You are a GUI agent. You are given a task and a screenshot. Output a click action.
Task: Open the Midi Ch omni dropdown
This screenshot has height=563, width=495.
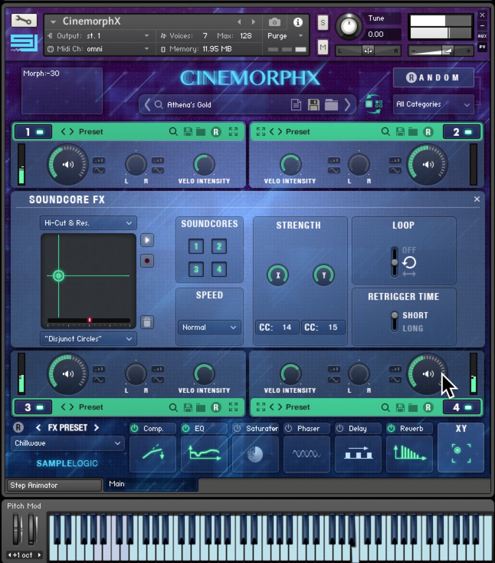(99, 49)
